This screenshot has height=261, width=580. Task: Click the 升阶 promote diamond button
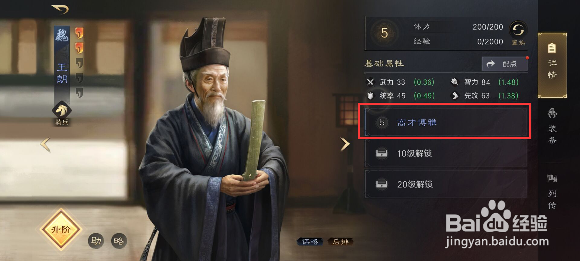pyautogui.click(x=61, y=229)
